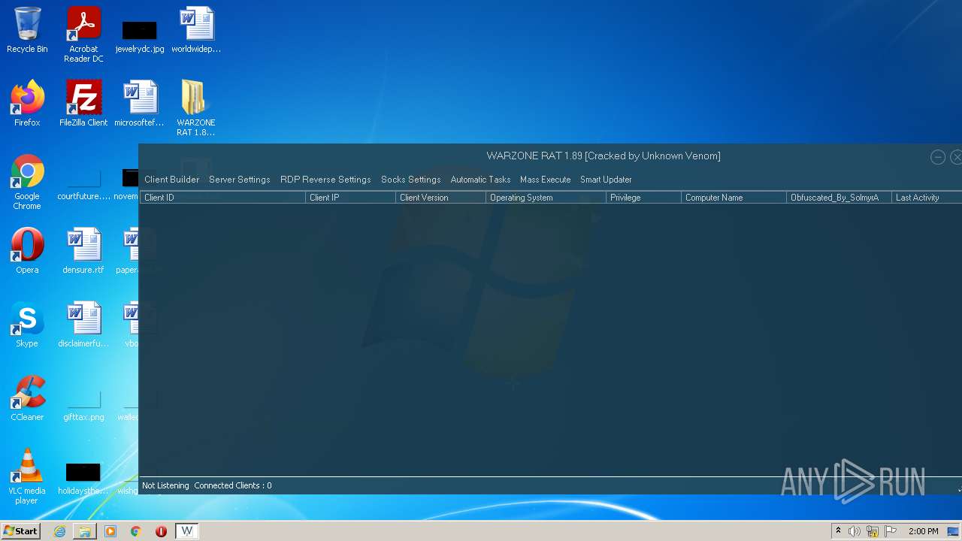Launch VLC media player from desktop

pyautogui.click(x=27, y=476)
